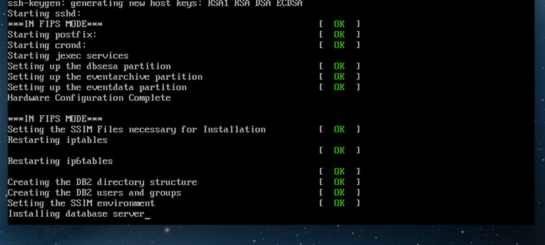Click OK status next to Starting crond
This screenshot has height=245, width=545.
(339, 44)
